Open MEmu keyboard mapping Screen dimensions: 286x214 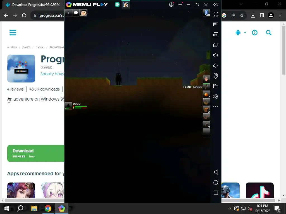point(216,25)
